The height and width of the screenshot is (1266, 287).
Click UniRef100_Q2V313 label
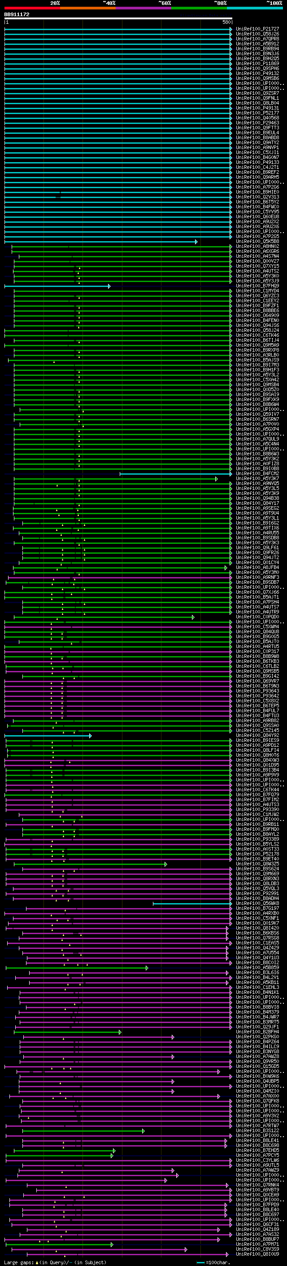point(257,197)
